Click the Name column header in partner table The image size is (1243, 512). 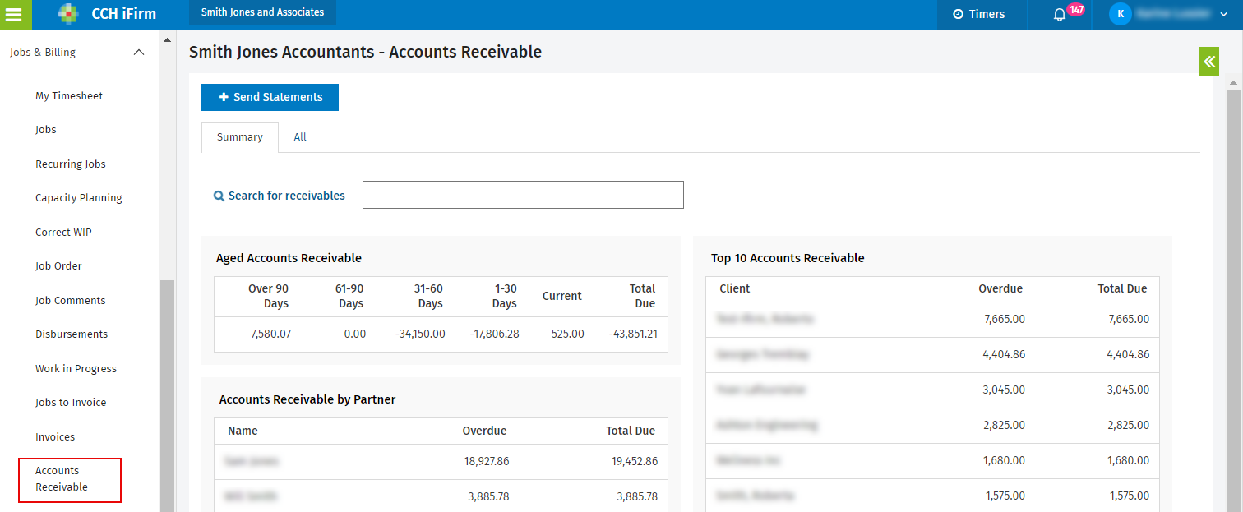(x=243, y=431)
